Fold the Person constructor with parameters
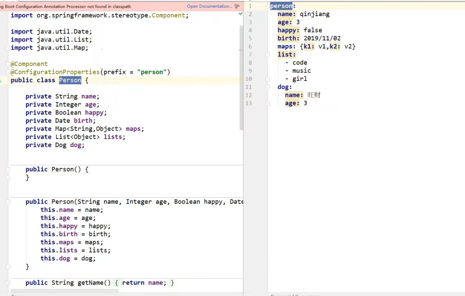Image resolution: width=465 pixels, height=296 pixels. coord(8,202)
